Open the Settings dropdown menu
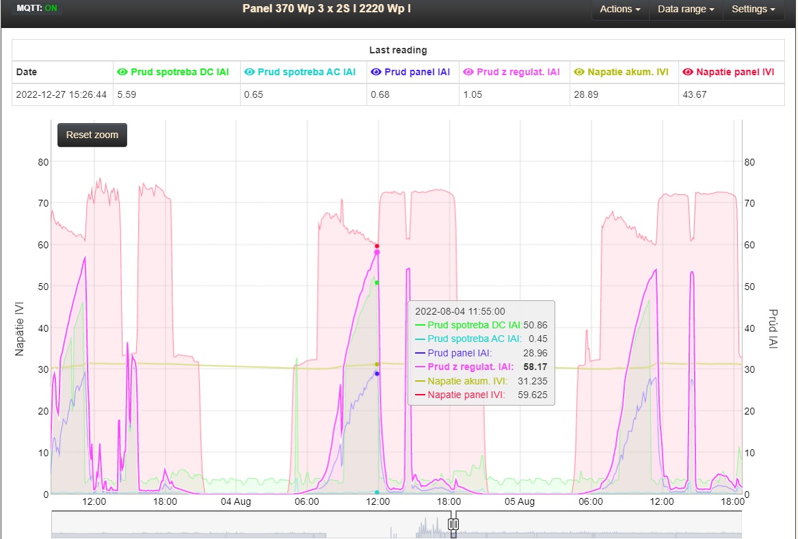 click(x=753, y=10)
